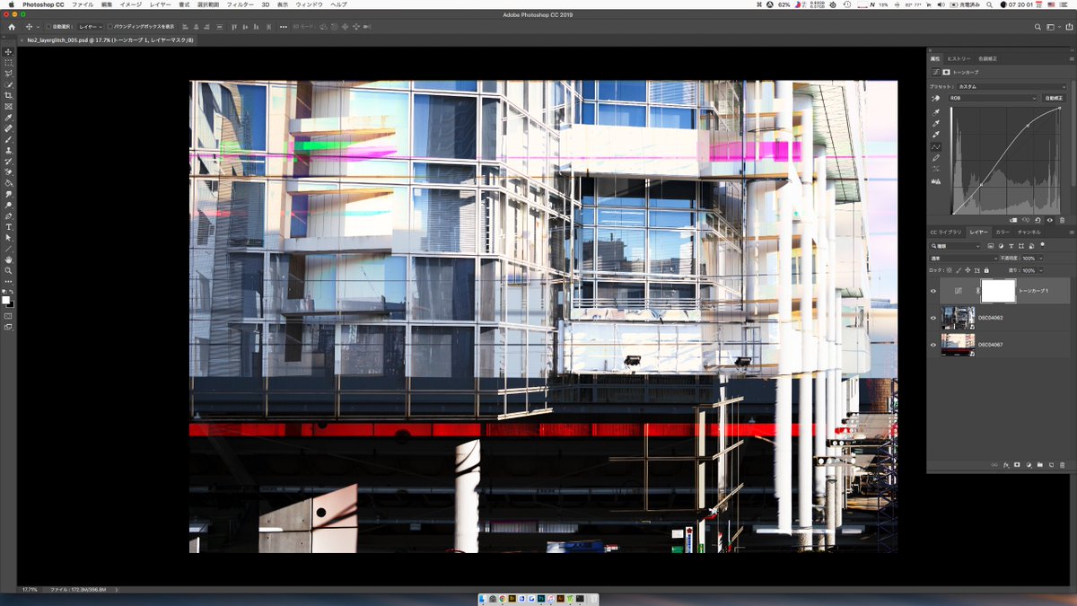Screen dimensions: 1077x606
Task: Select the draw-curve pencil icon in Properties
Action: tap(936, 158)
